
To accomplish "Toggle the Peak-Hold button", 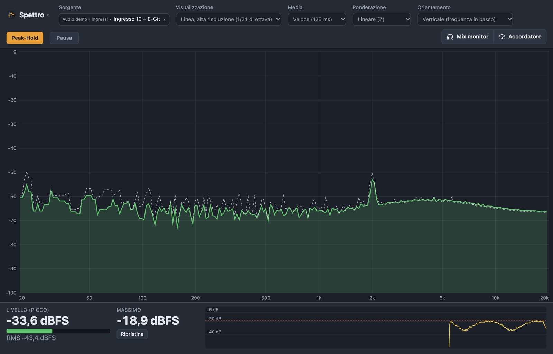I will pyautogui.click(x=25, y=38).
